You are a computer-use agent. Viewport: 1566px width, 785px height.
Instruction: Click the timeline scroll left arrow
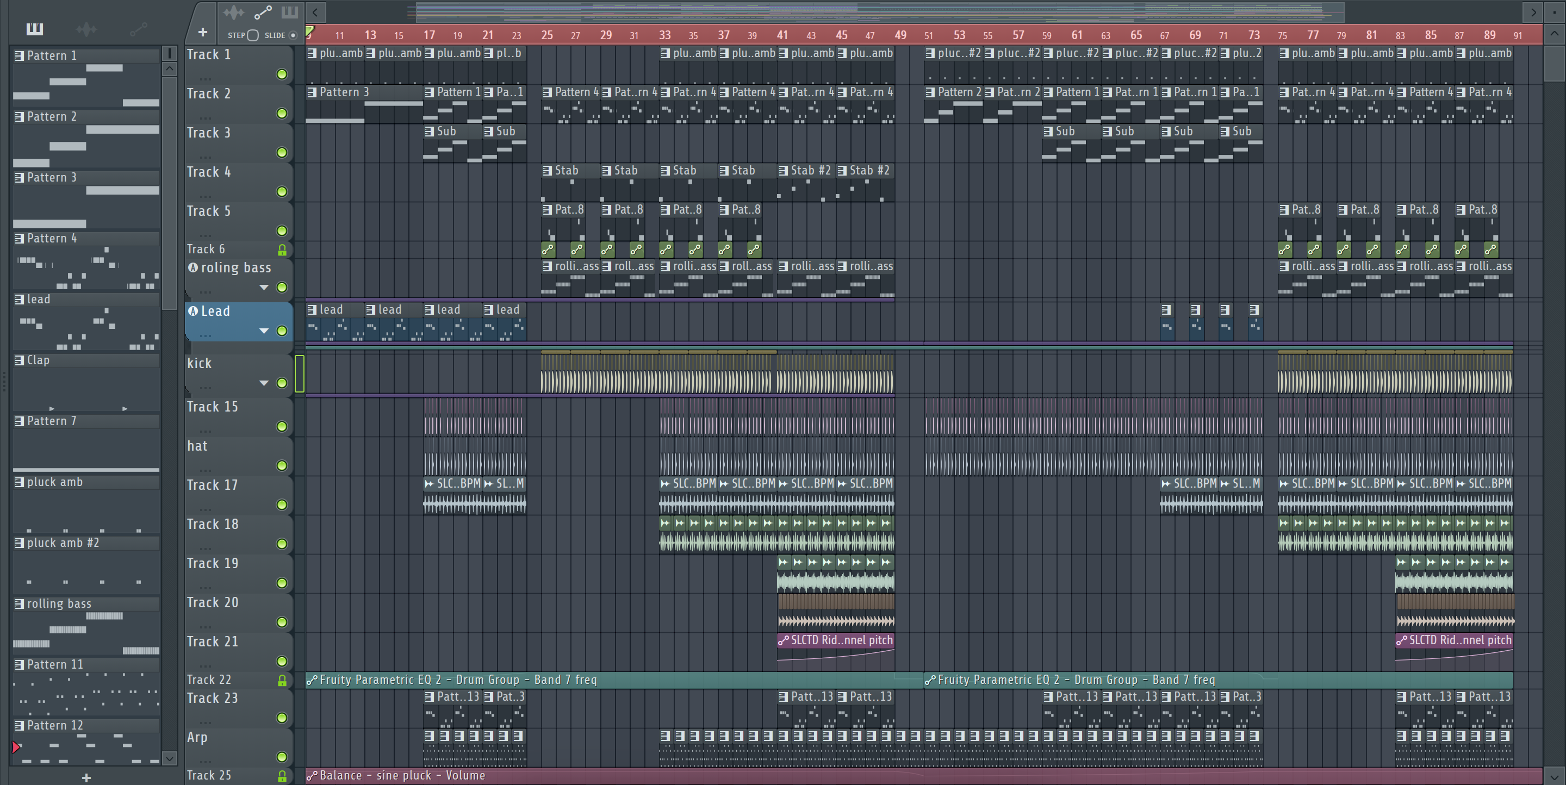click(x=315, y=11)
